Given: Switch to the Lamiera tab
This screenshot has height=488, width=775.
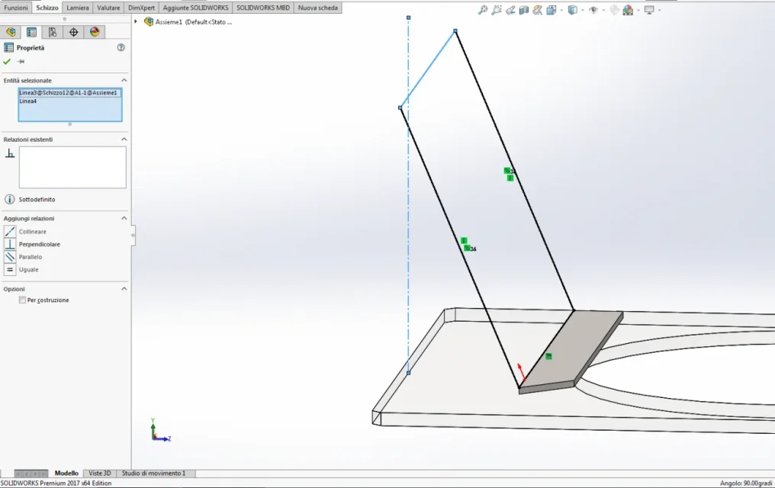Looking at the screenshot, I should tap(78, 8).
